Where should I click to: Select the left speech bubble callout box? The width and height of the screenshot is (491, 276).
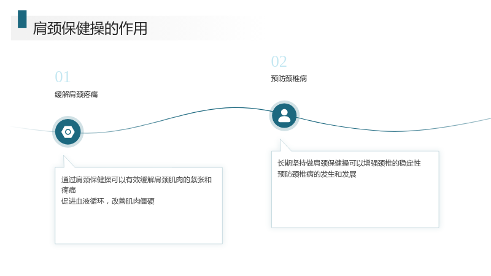tap(139, 205)
